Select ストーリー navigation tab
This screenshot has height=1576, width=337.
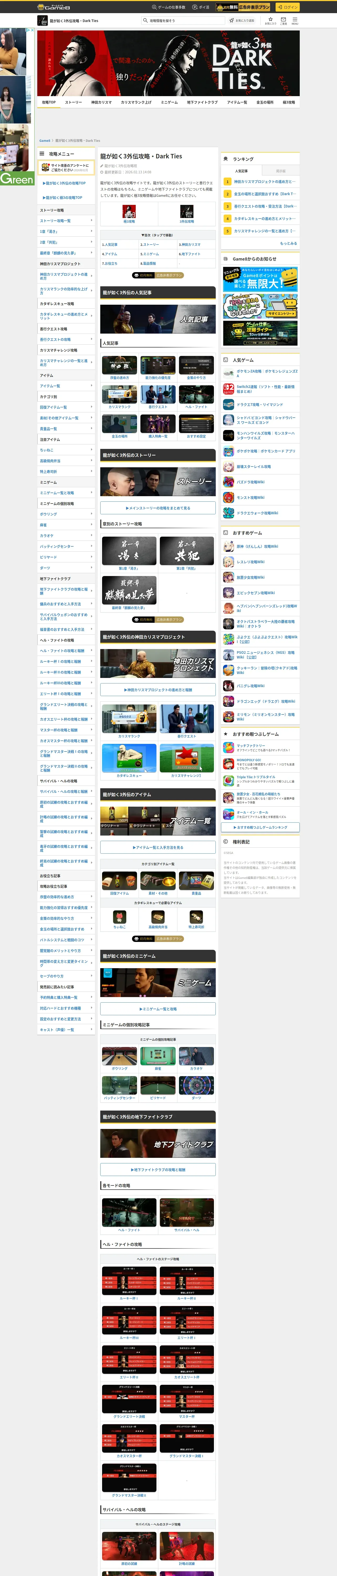[x=73, y=102]
